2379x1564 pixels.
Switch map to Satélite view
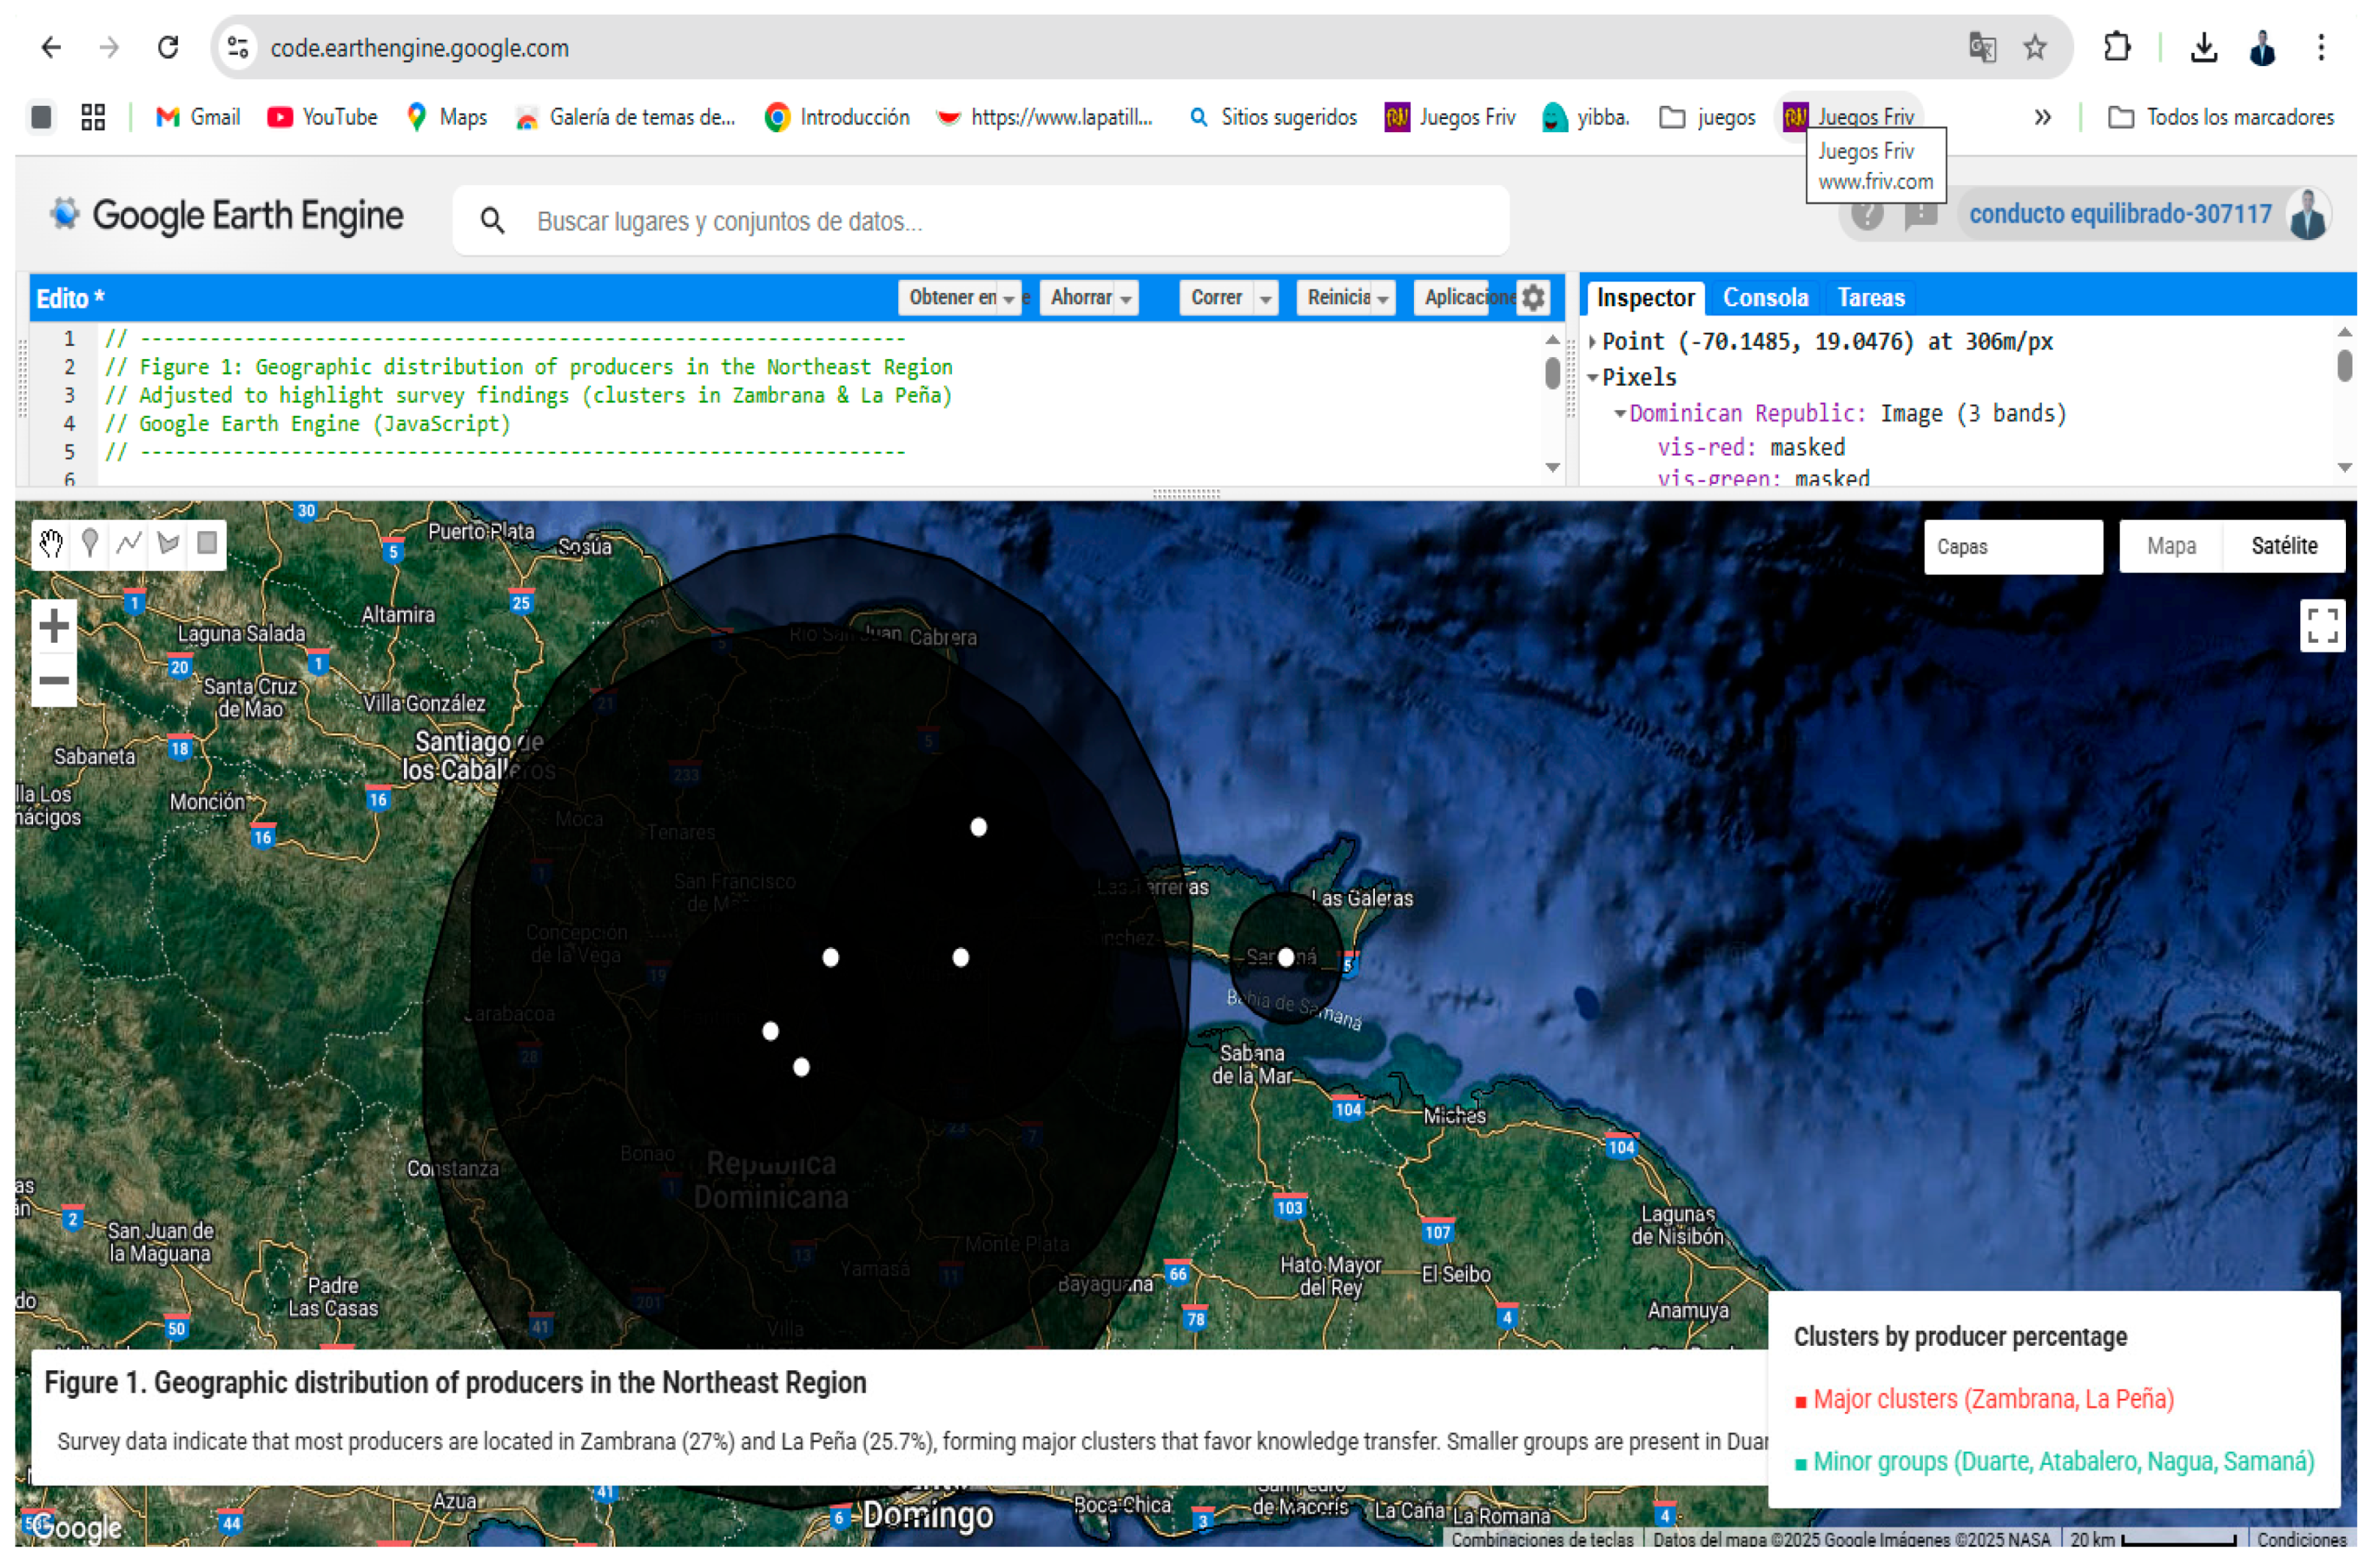(2283, 547)
